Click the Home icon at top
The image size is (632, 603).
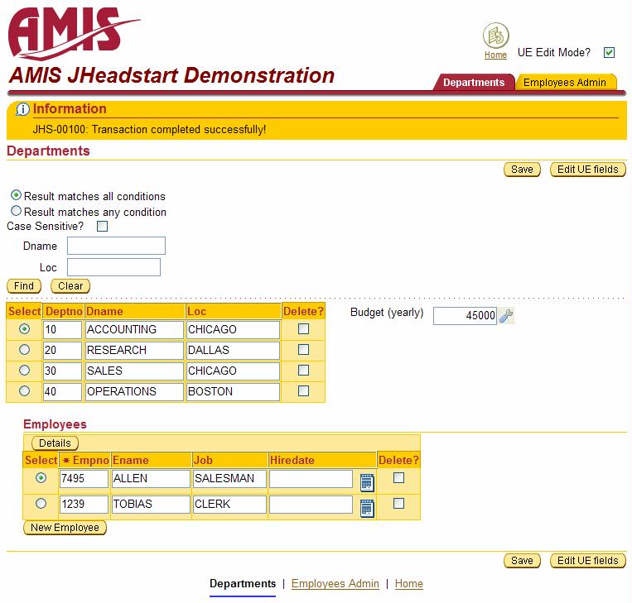point(495,36)
